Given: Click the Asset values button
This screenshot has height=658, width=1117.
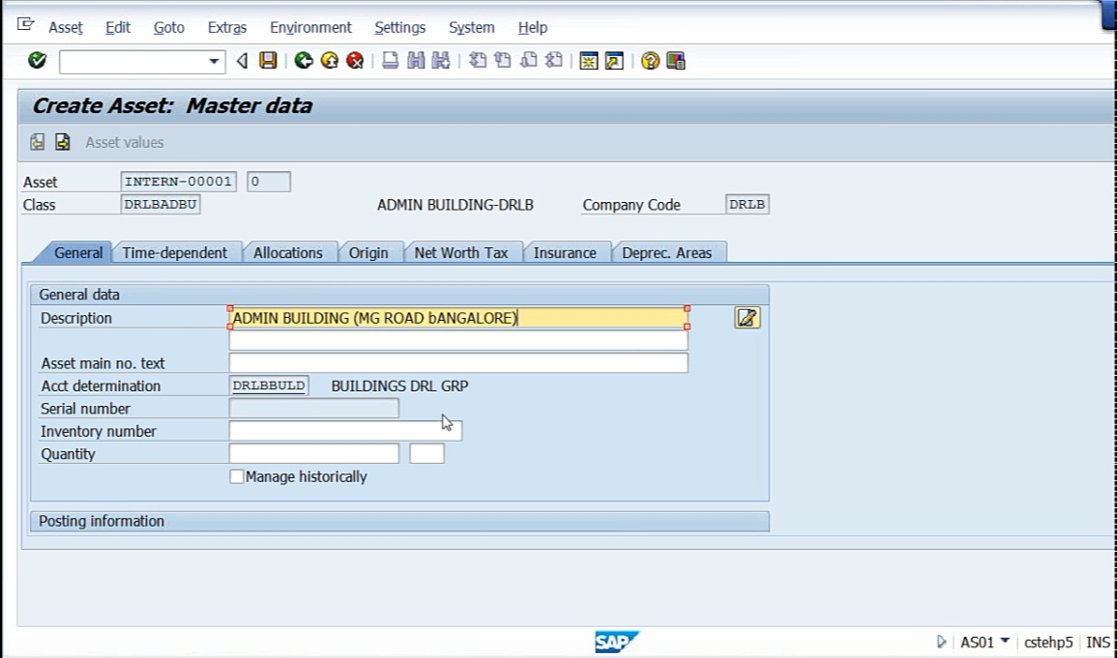Looking at the screenshot, I should (125, 142).
